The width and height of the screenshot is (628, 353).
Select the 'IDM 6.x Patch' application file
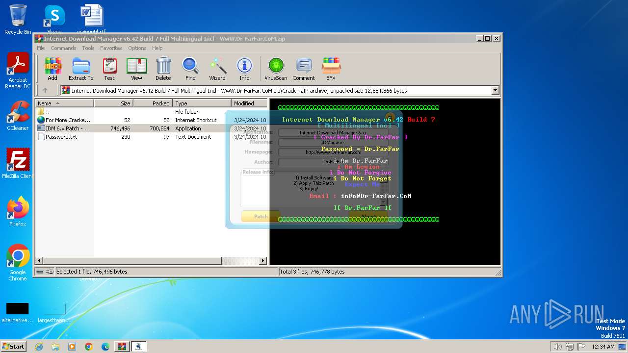151,128
